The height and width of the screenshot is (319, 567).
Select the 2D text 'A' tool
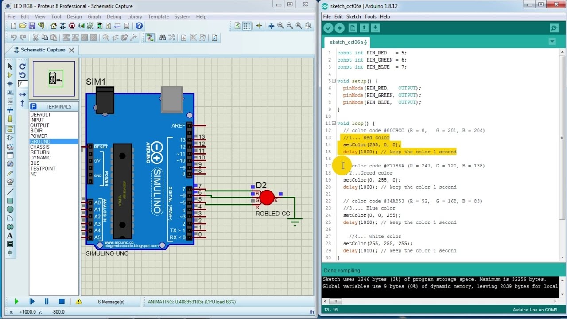click(10, 236)
